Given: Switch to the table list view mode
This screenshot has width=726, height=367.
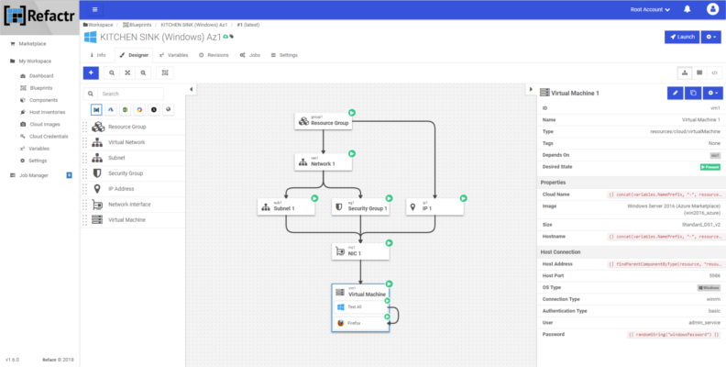Looking at the screenshot, I should (699, 72).
